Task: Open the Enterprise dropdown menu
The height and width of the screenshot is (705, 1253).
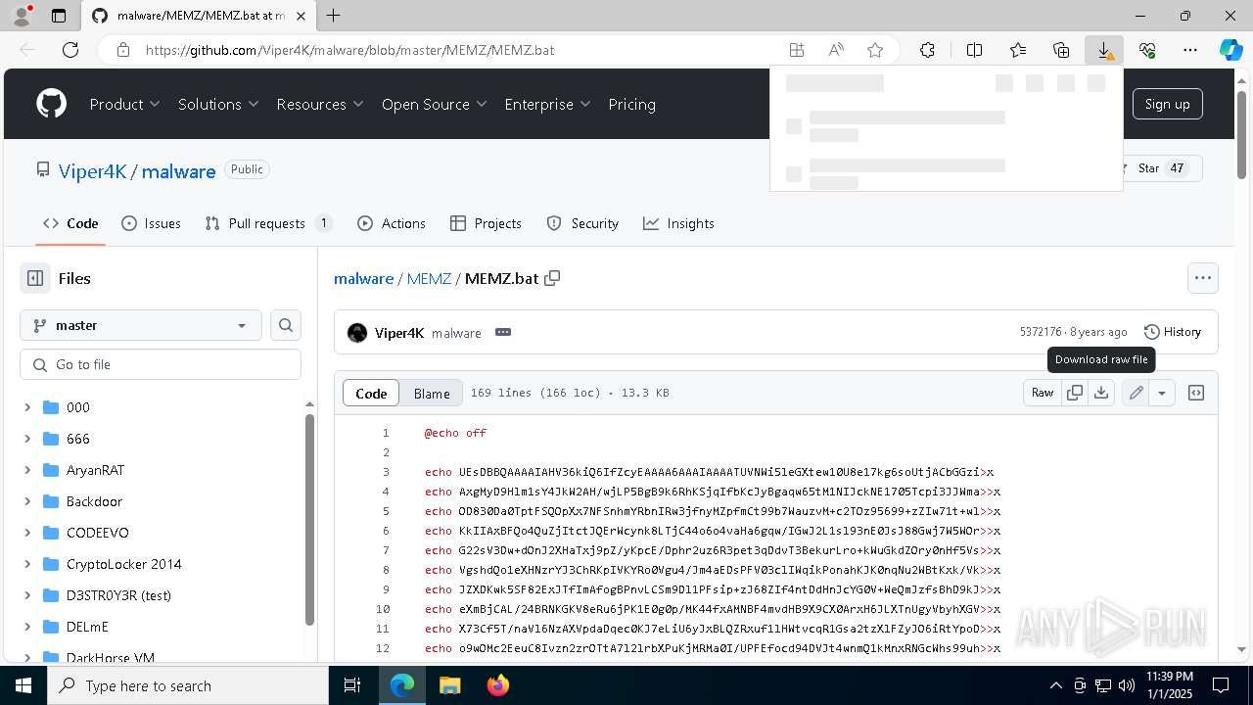Action: pos(547,104)
